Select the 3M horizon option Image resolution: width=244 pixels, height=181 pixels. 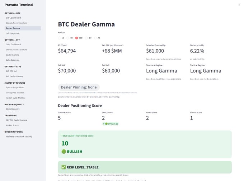[88, 38]
